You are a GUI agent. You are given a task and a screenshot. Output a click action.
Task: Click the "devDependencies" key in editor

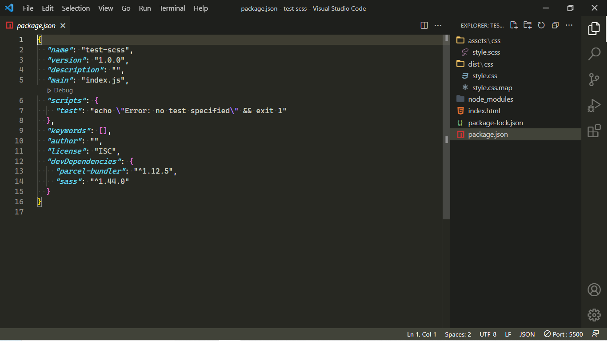[84, 161]
